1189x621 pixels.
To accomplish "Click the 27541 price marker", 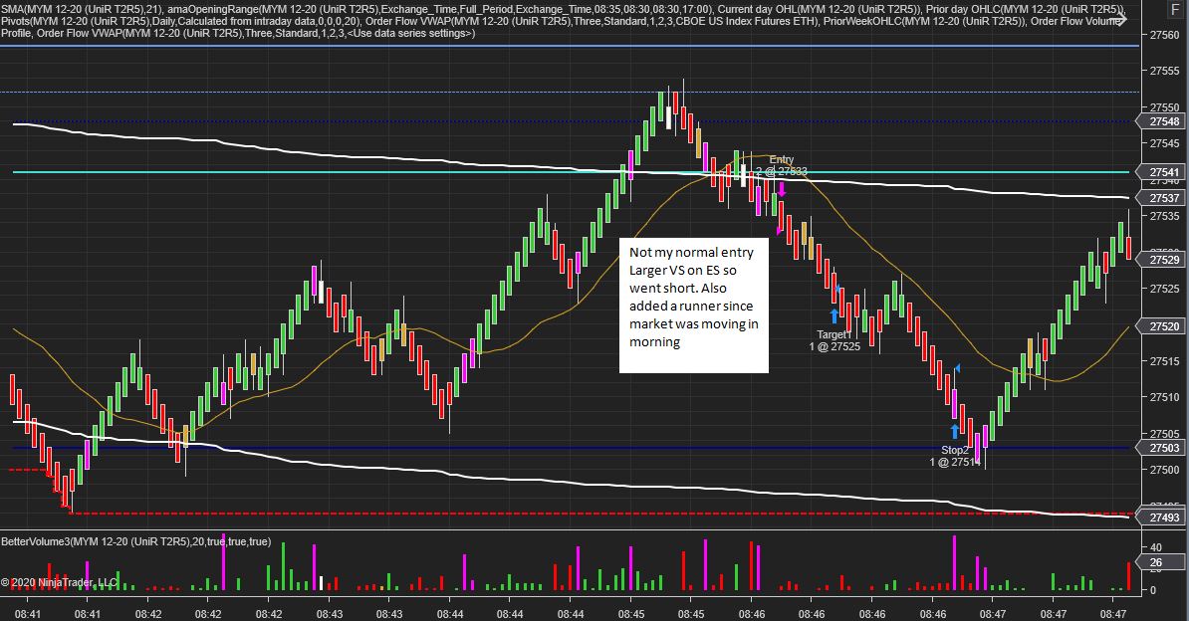I will coord(1162,172).
